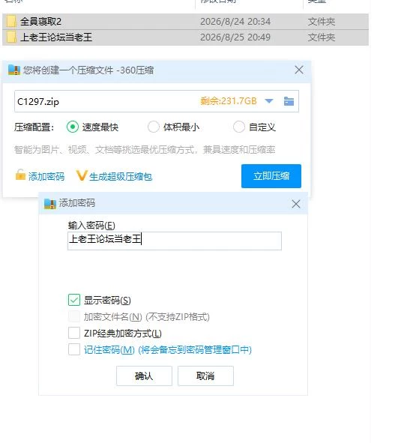Close the 您将创建一个压缩文件 dialog
Image resolution: width=419 pixels, height=443 pixels.
(299, 70)
